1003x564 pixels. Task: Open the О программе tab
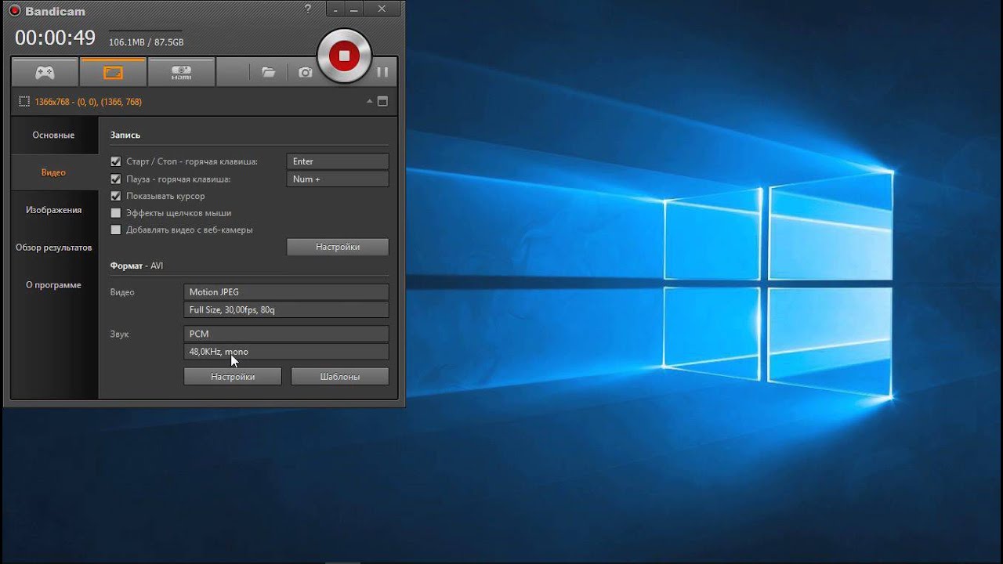[54, 285]
